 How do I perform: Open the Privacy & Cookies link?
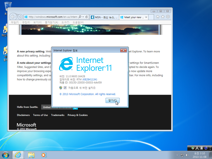78,115
